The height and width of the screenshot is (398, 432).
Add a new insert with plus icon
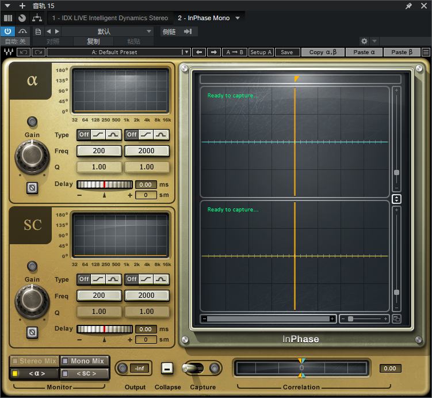pyautogui.click(x=22, y=6)
